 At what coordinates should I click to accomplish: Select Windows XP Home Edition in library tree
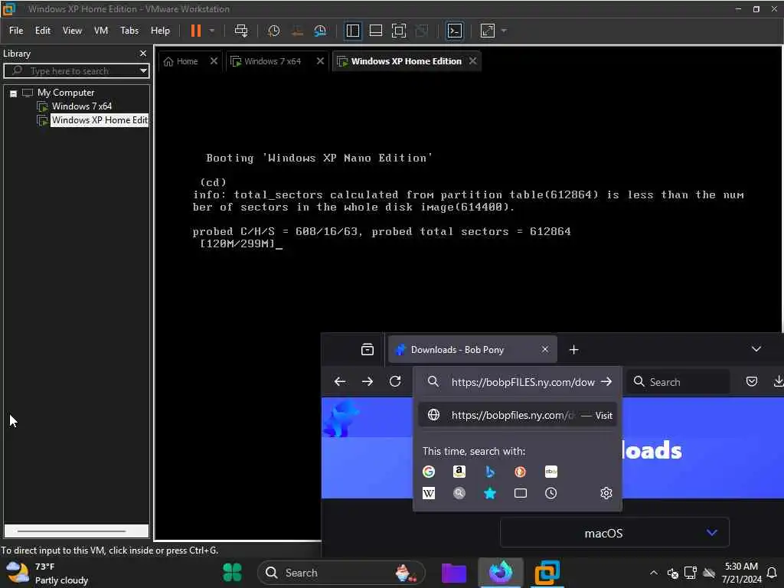coord(100,120)
